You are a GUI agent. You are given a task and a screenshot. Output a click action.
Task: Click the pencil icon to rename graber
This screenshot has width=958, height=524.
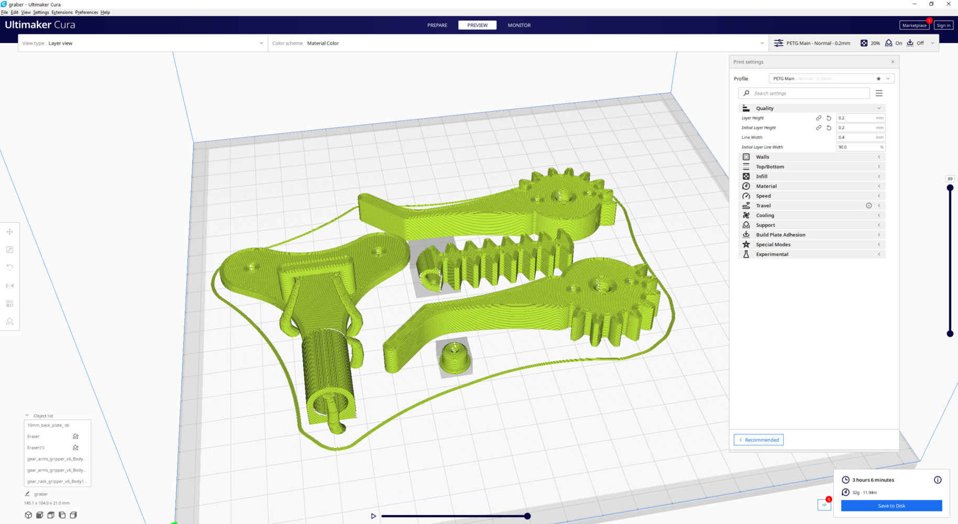click(27, 494)
